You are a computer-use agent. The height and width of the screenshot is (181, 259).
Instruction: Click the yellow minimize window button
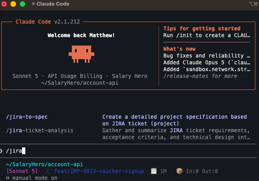[x=13, y=4]
